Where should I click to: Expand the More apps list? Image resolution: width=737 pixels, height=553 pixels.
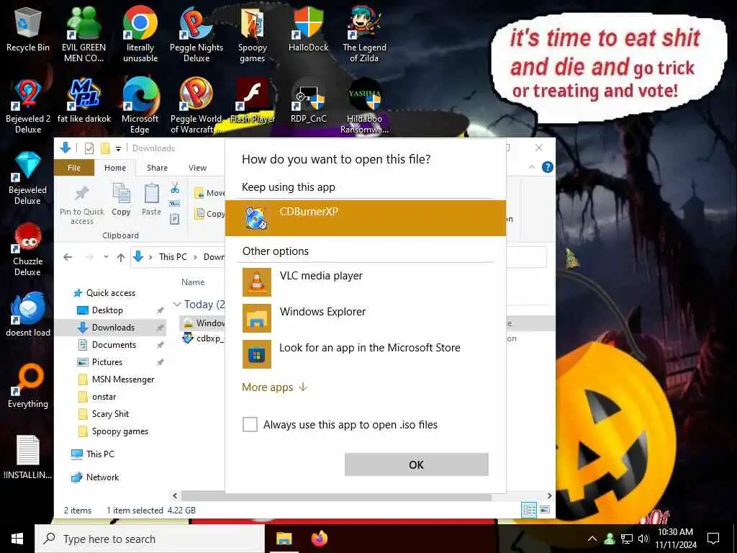pos(274,387)
